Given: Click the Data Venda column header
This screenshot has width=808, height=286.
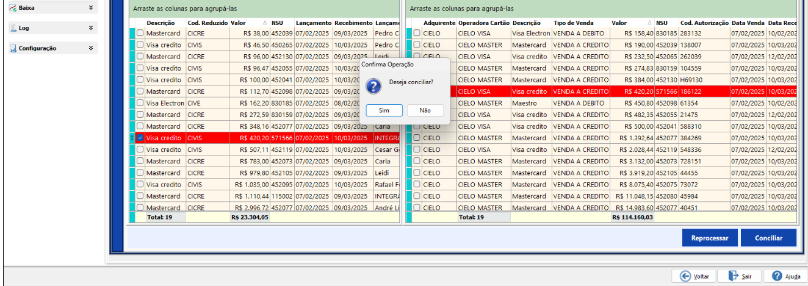Looking at the screenshot, I should click(748, 23).
